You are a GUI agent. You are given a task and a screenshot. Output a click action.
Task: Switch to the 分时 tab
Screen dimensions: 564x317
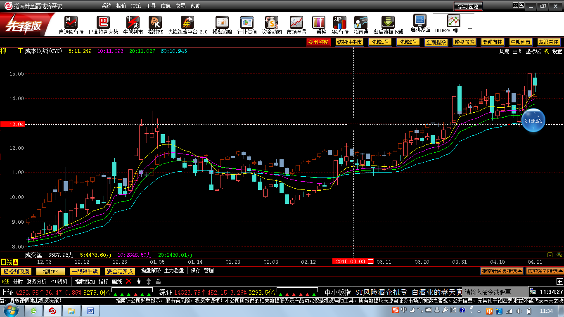coord(18,282)
